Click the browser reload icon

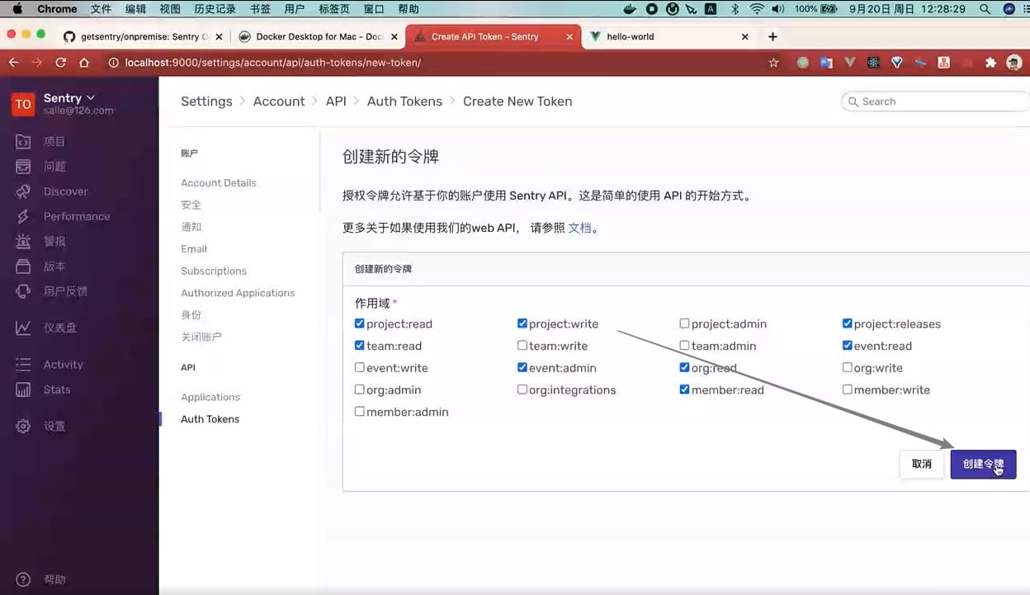pos(60,63)
